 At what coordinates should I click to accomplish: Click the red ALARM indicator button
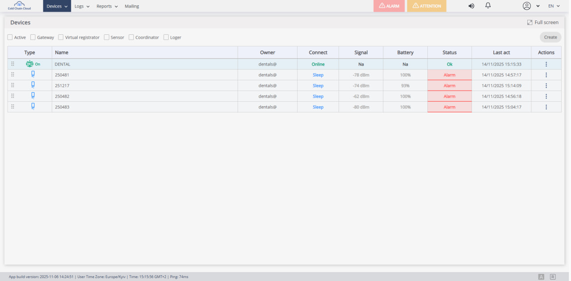point(389,6)
